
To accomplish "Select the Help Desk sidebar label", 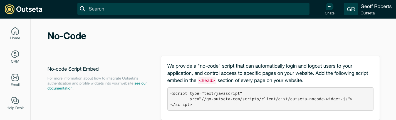I will pyautogui.click(x=15, y=108).
